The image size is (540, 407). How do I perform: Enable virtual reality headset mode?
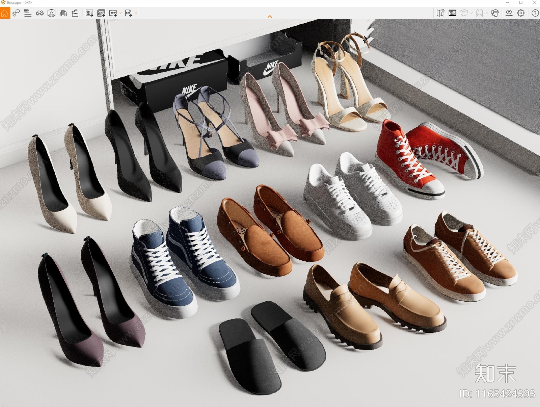point(495,13)
